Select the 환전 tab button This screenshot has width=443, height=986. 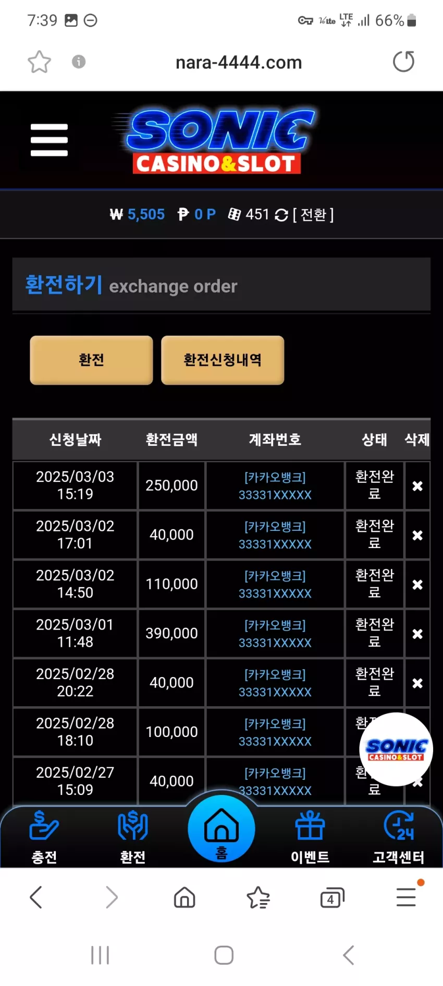click(x=91, y=360)
